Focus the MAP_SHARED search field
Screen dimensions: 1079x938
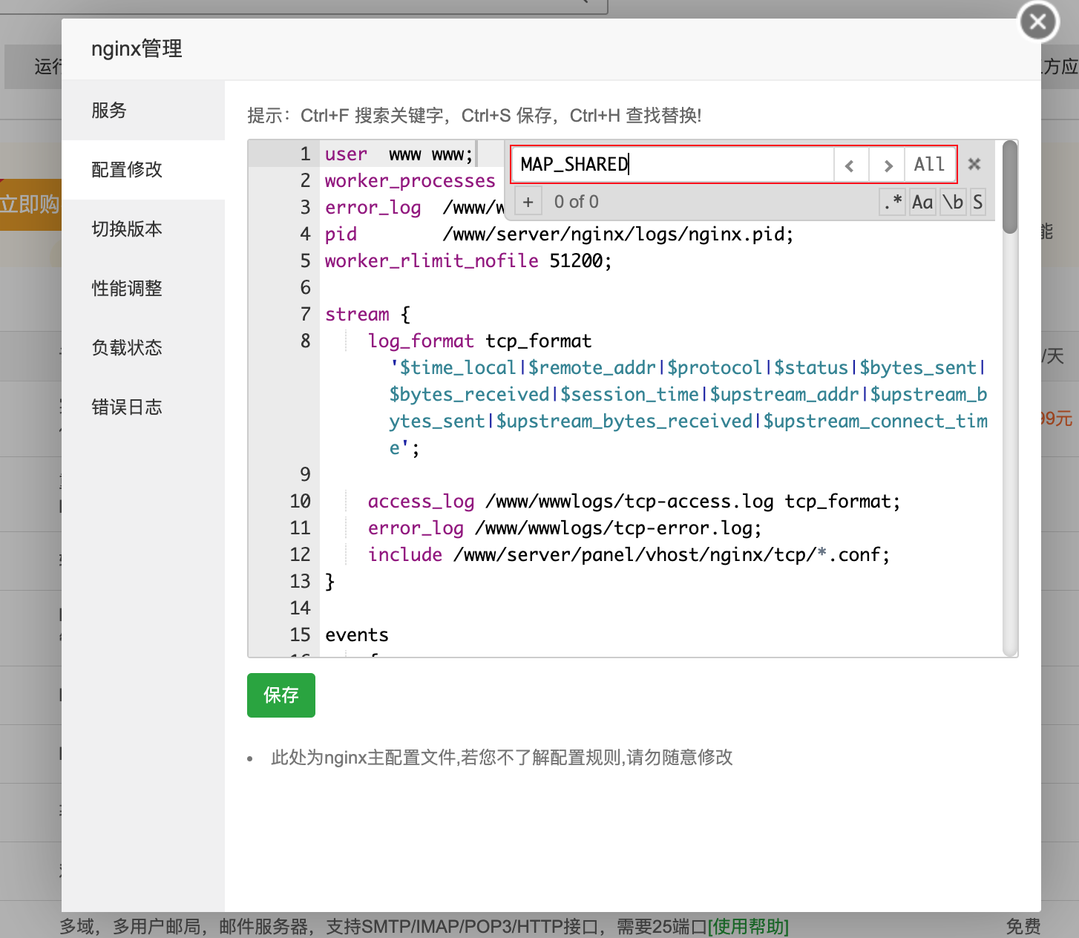672,165
